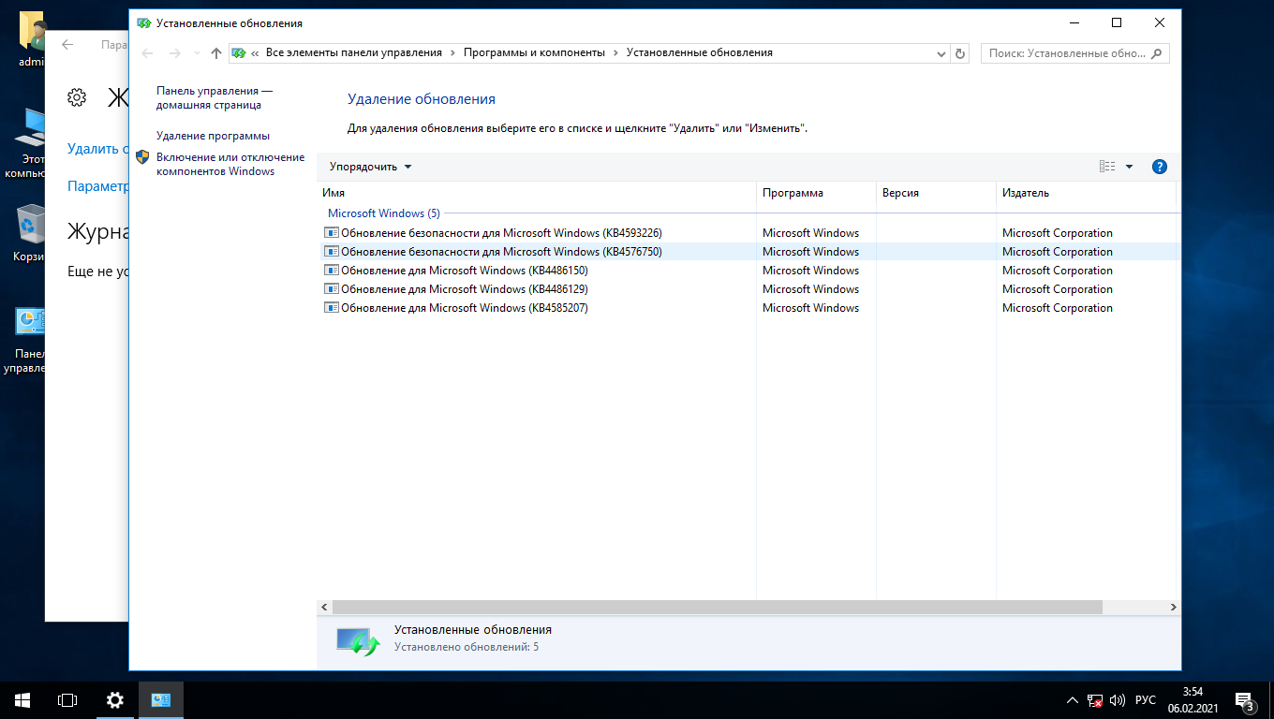This screenshot has width=1274, height=719.
Task: Select update KB4576750 row
Action: 748,252
